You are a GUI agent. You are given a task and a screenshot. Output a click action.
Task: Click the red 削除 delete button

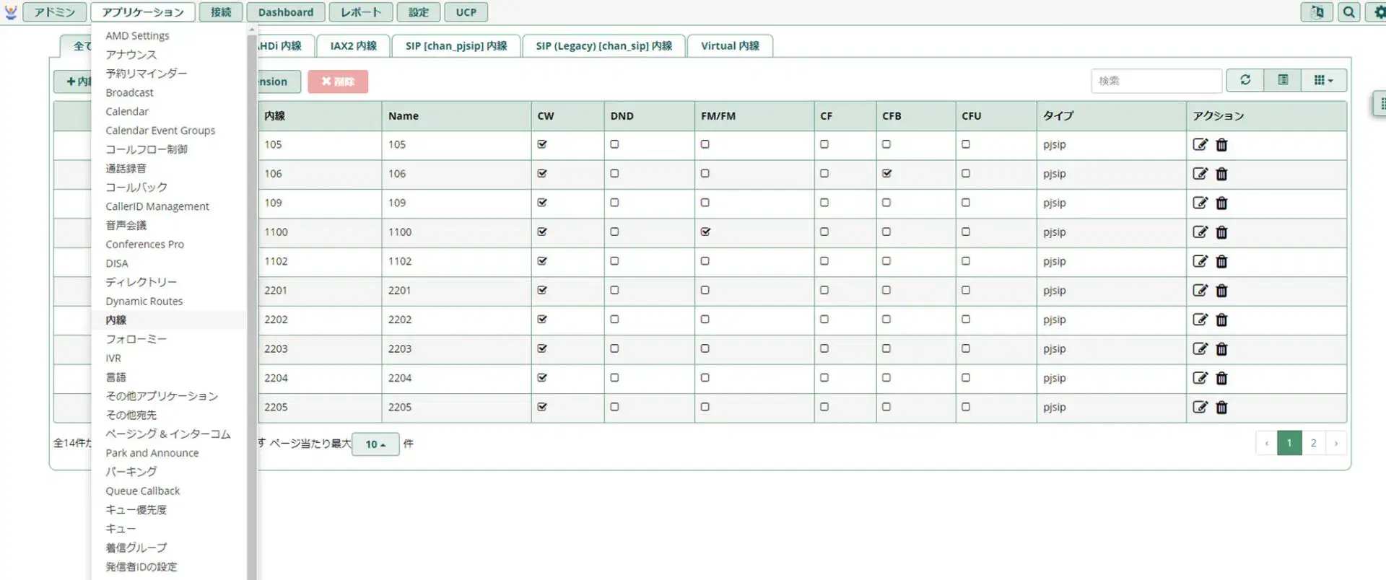tap(338, 82)
